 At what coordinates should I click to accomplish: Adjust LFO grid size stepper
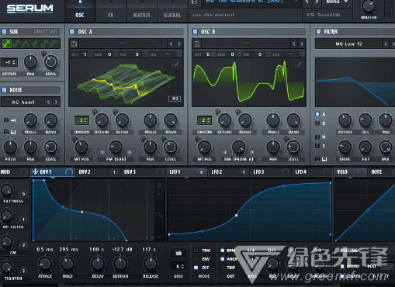click(178, 266)
